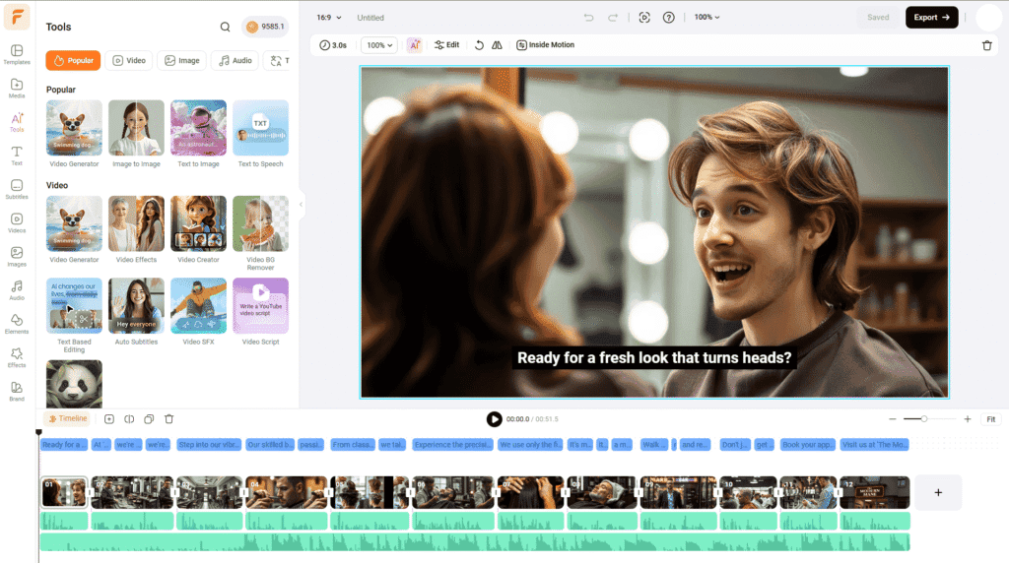
Task: Select the Image tools tab
Action: coord(181,60)
